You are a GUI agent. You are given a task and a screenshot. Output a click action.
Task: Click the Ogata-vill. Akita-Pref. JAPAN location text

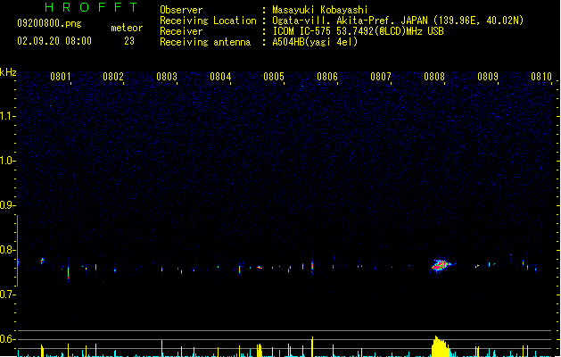click(398, 21)
